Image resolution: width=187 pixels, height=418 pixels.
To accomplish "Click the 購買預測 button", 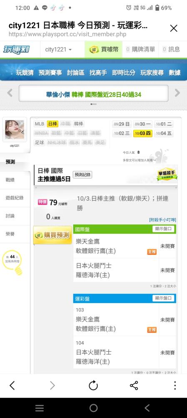I will [x=52, y=235].
